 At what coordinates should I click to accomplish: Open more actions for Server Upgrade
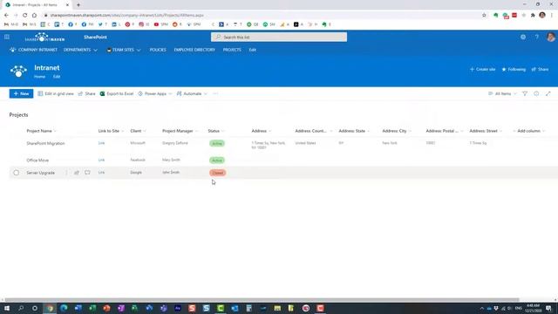pos(66,173)
